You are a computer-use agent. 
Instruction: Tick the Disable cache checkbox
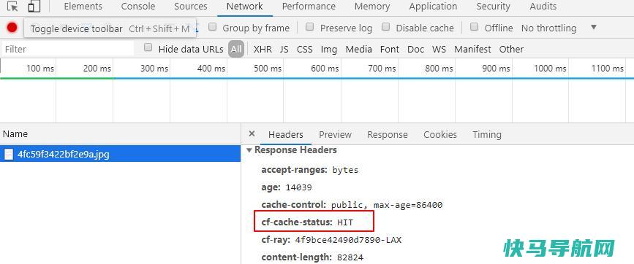click(x=385, y=28)
